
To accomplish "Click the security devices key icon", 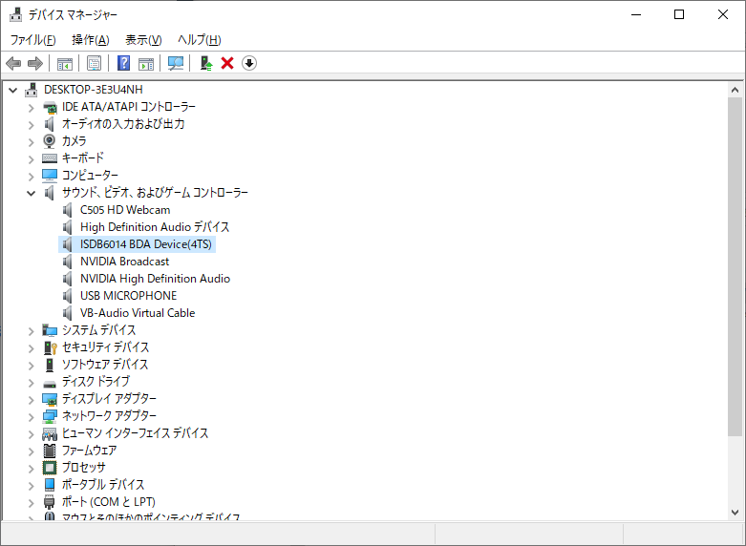I will tap(50, 347).
